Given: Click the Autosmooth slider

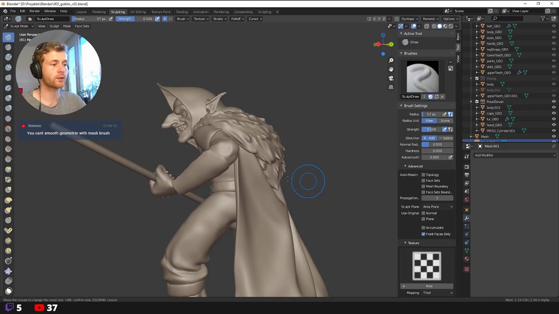Looking at the screenshot, I should point(435,157).
